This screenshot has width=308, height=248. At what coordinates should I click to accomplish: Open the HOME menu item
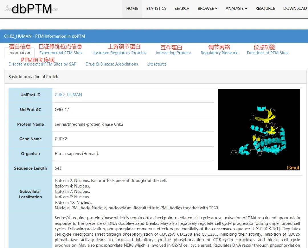[132, 9]
